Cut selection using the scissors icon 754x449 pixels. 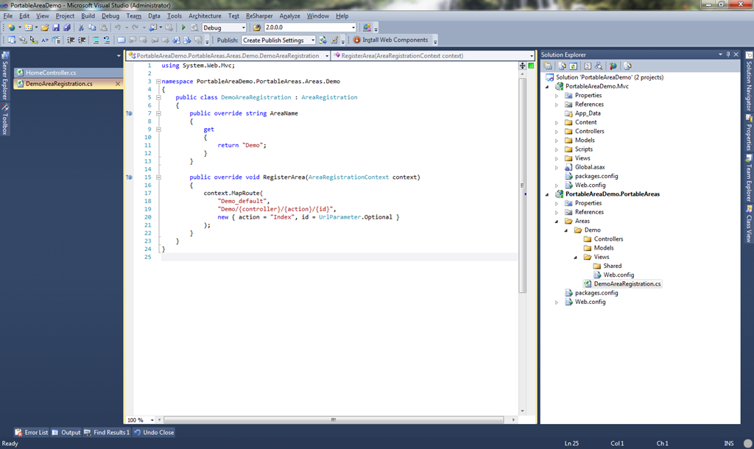(81, 27)
